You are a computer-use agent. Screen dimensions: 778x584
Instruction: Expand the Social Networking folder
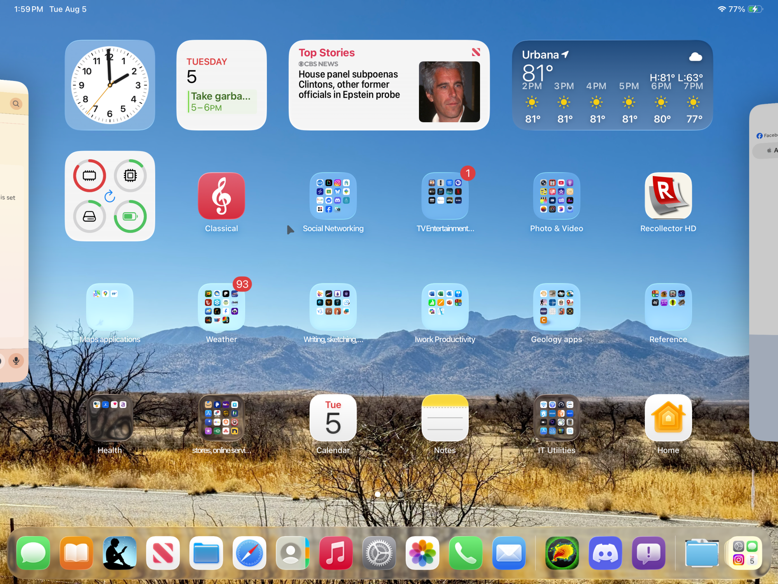point(333,196)
